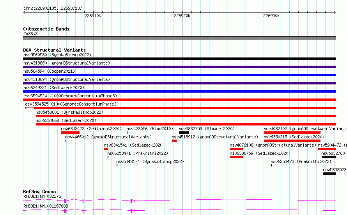Click the 226920k ruler label

pos(182,16)
